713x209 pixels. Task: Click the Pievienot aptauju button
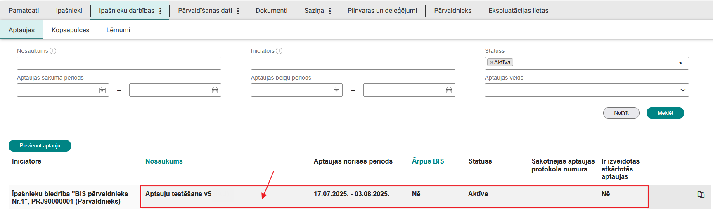pos(40,146)
